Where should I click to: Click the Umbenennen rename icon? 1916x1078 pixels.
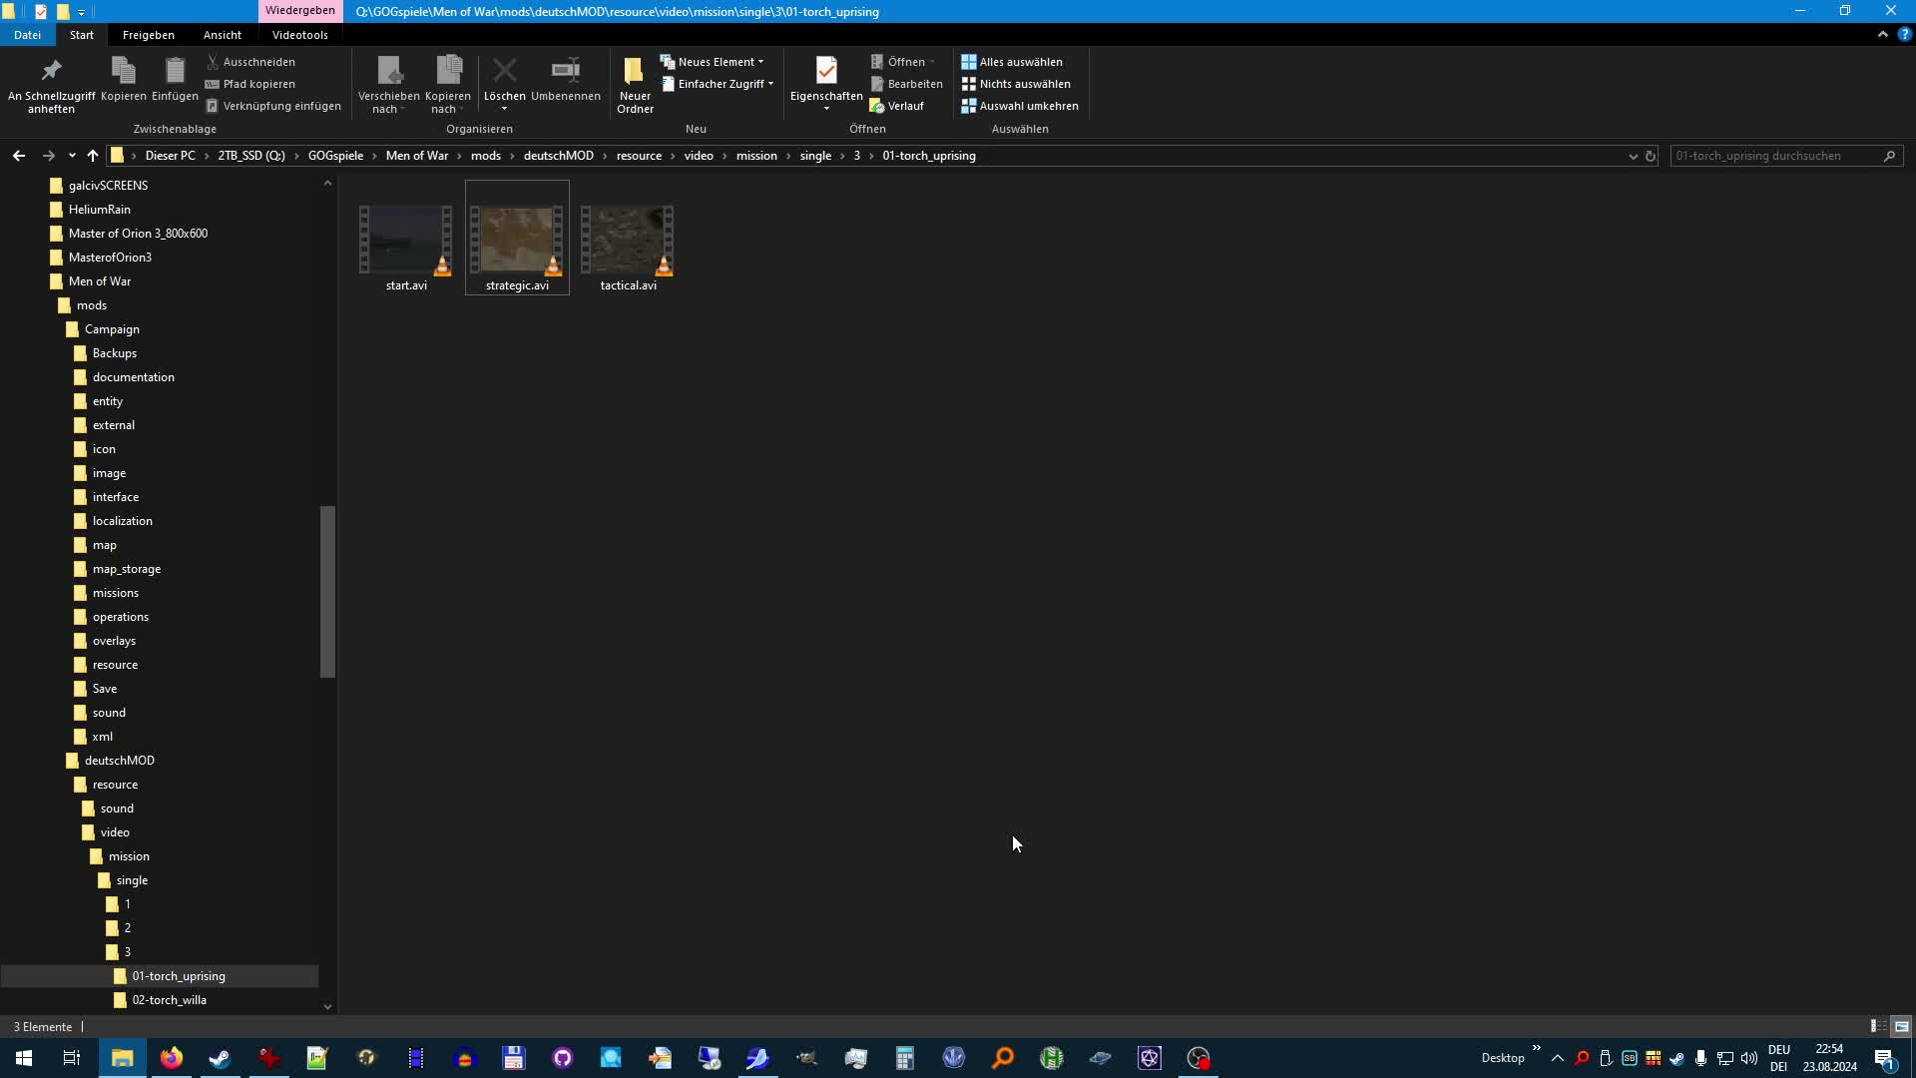(565, 72)
